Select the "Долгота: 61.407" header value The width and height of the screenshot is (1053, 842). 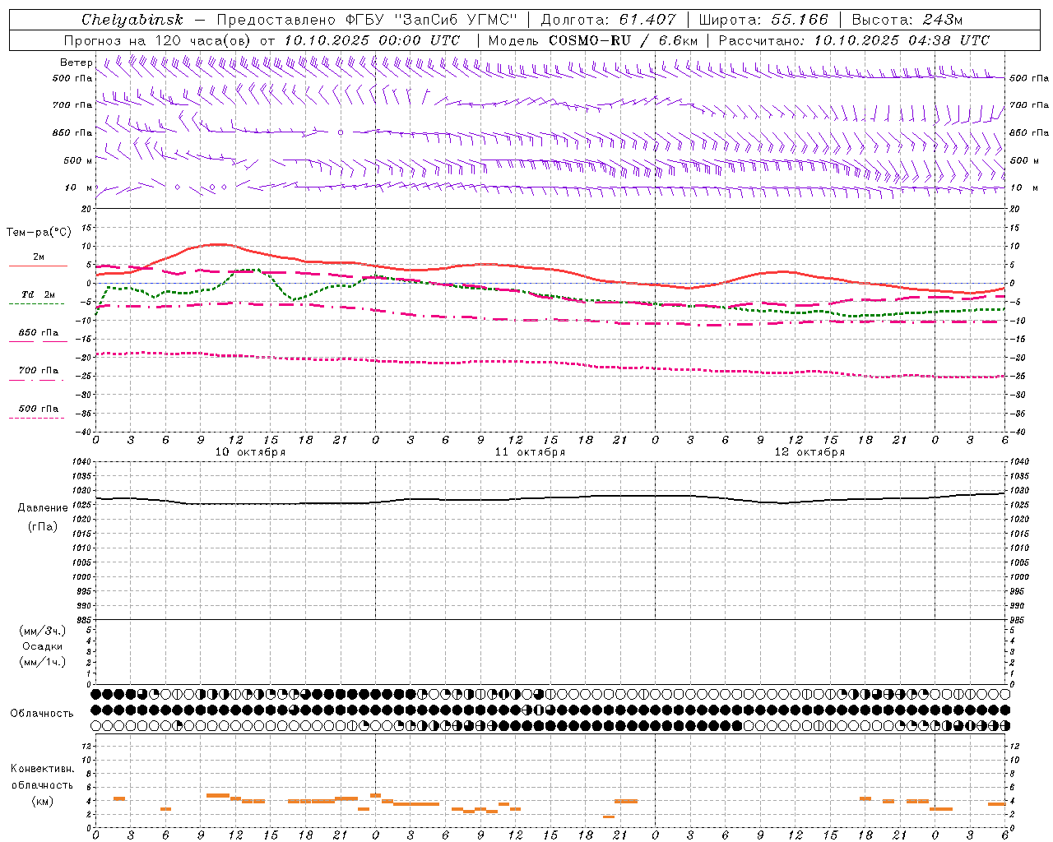tap(609, 20)
